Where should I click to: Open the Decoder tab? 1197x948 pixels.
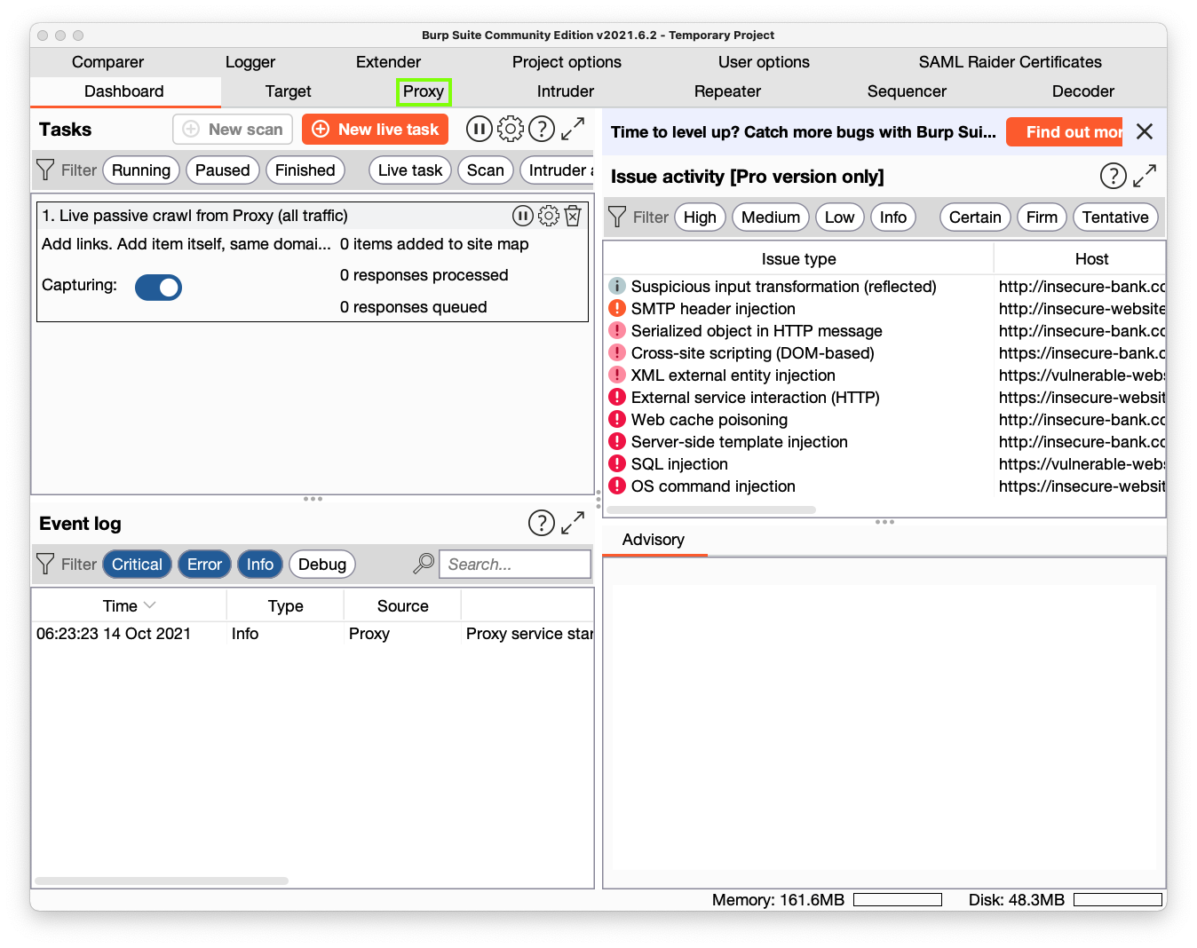[1083, 91]
